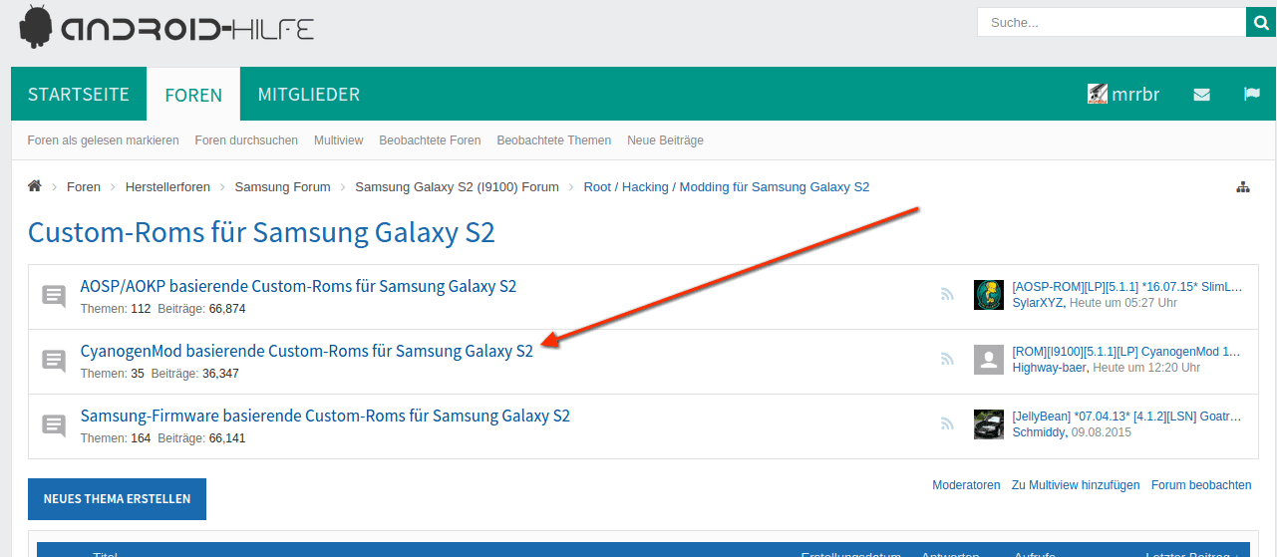This screenshot has width=1277, height=557.
Task: Click 'Themen: 112' count text
Action: (x=116, y=309)
